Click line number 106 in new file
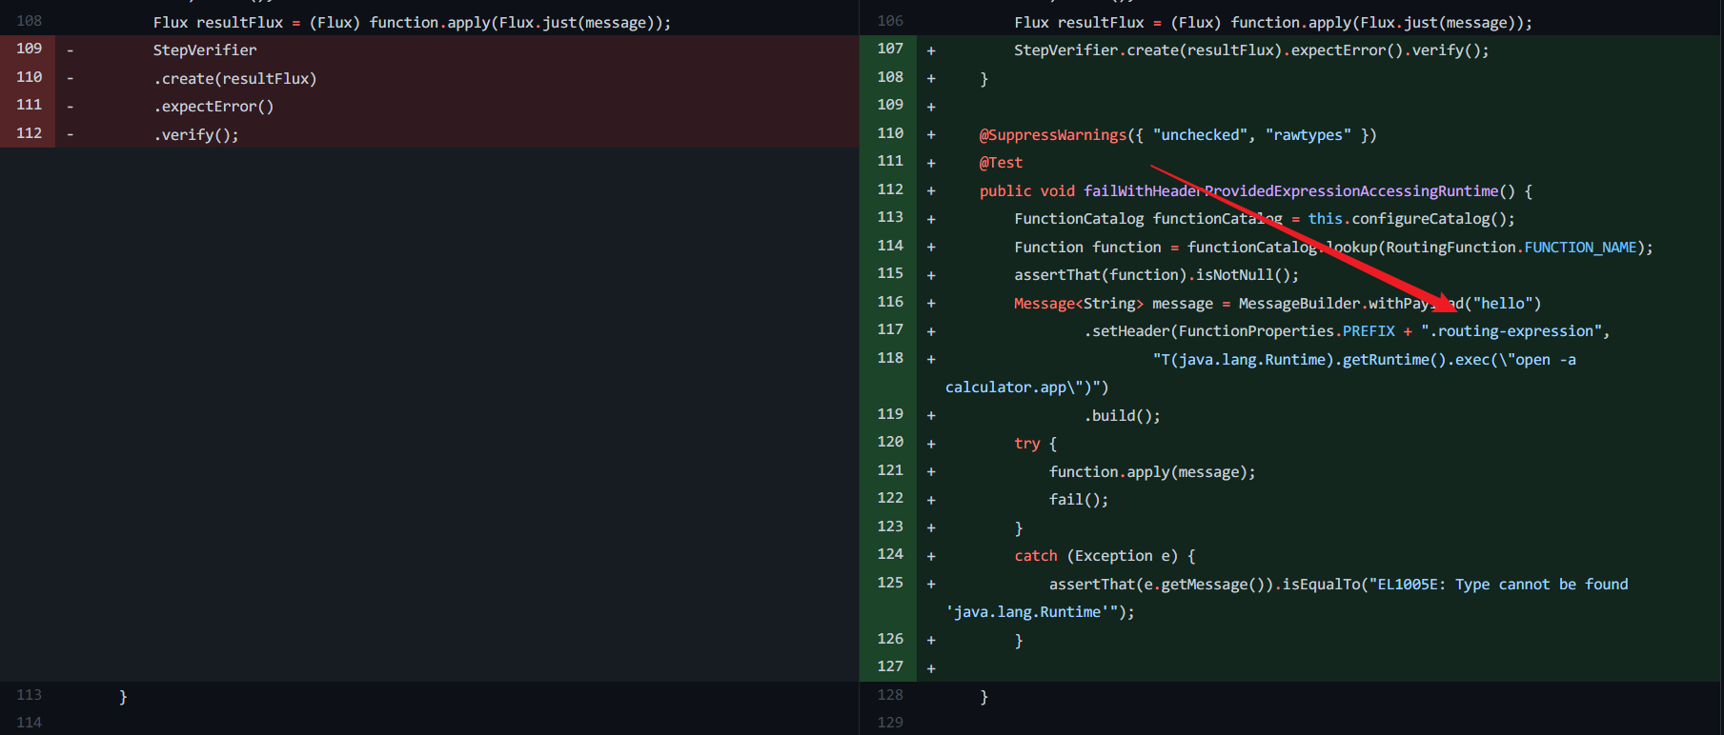This screenshot has height=735, width=1724. coord(890,21)
